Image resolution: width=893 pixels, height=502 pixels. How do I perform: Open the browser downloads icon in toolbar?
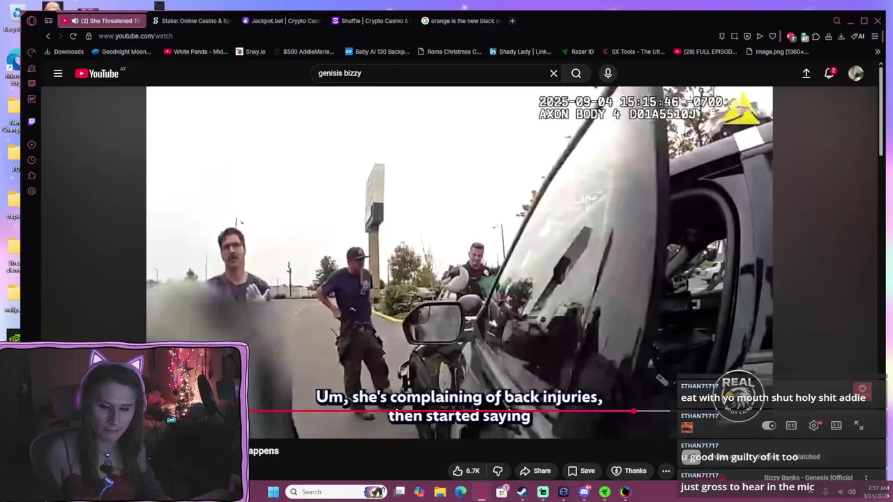(x=841, y=36)
